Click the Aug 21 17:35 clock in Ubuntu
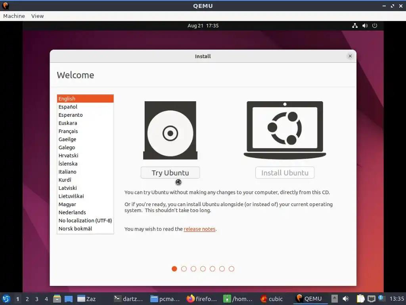 click(203, 26)
